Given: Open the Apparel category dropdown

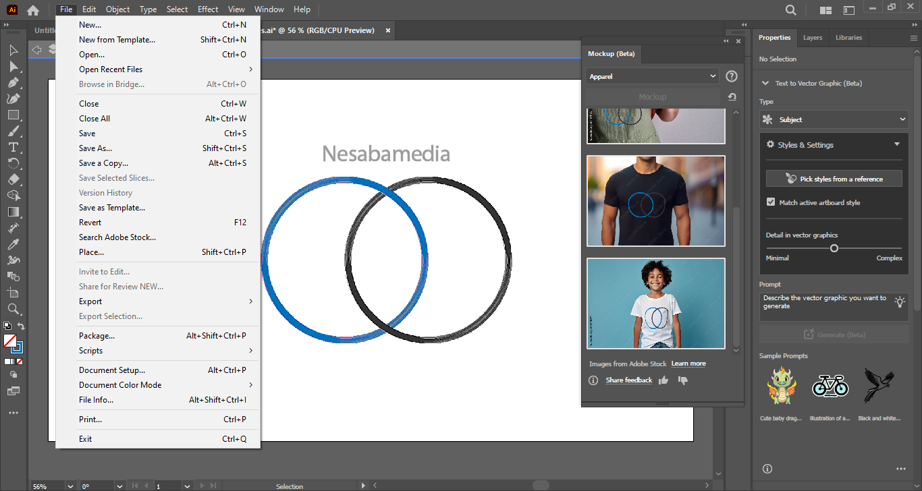Looking at the screenshot, I should (x=652, y=77).
